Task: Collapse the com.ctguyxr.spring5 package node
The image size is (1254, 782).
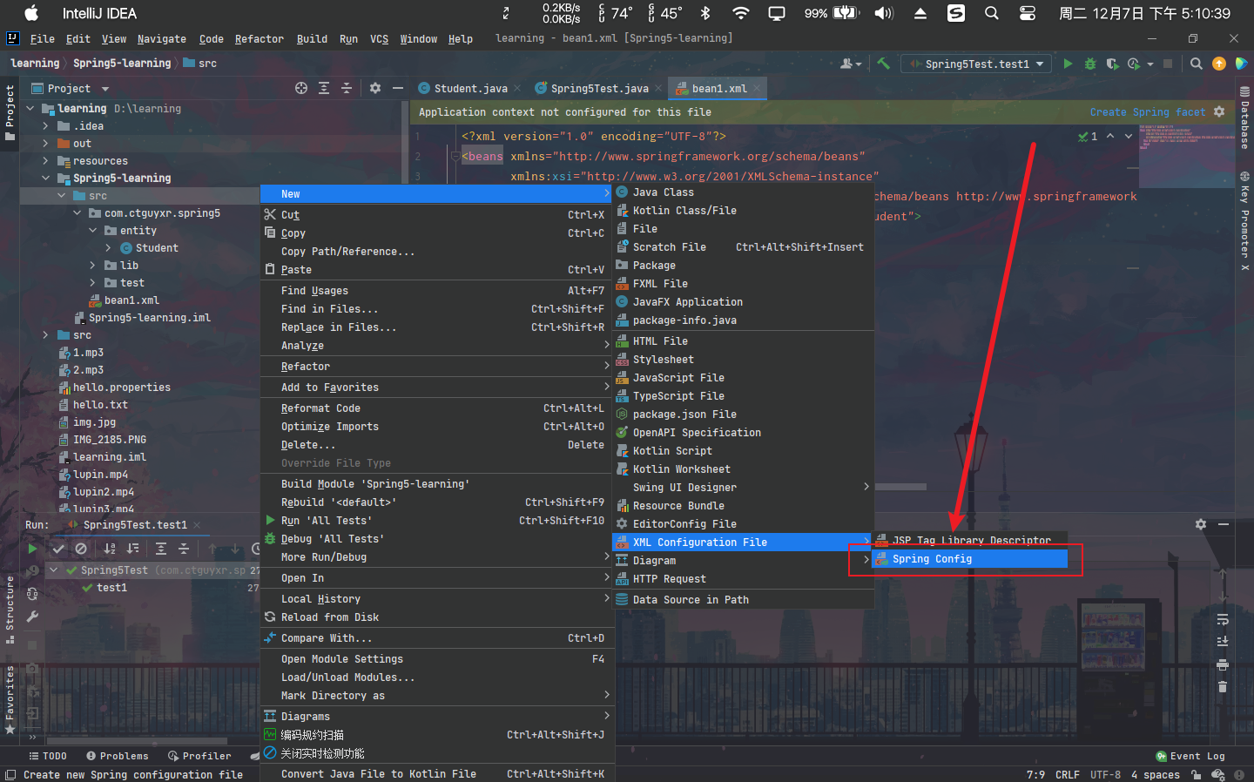Action: [78, 212]
